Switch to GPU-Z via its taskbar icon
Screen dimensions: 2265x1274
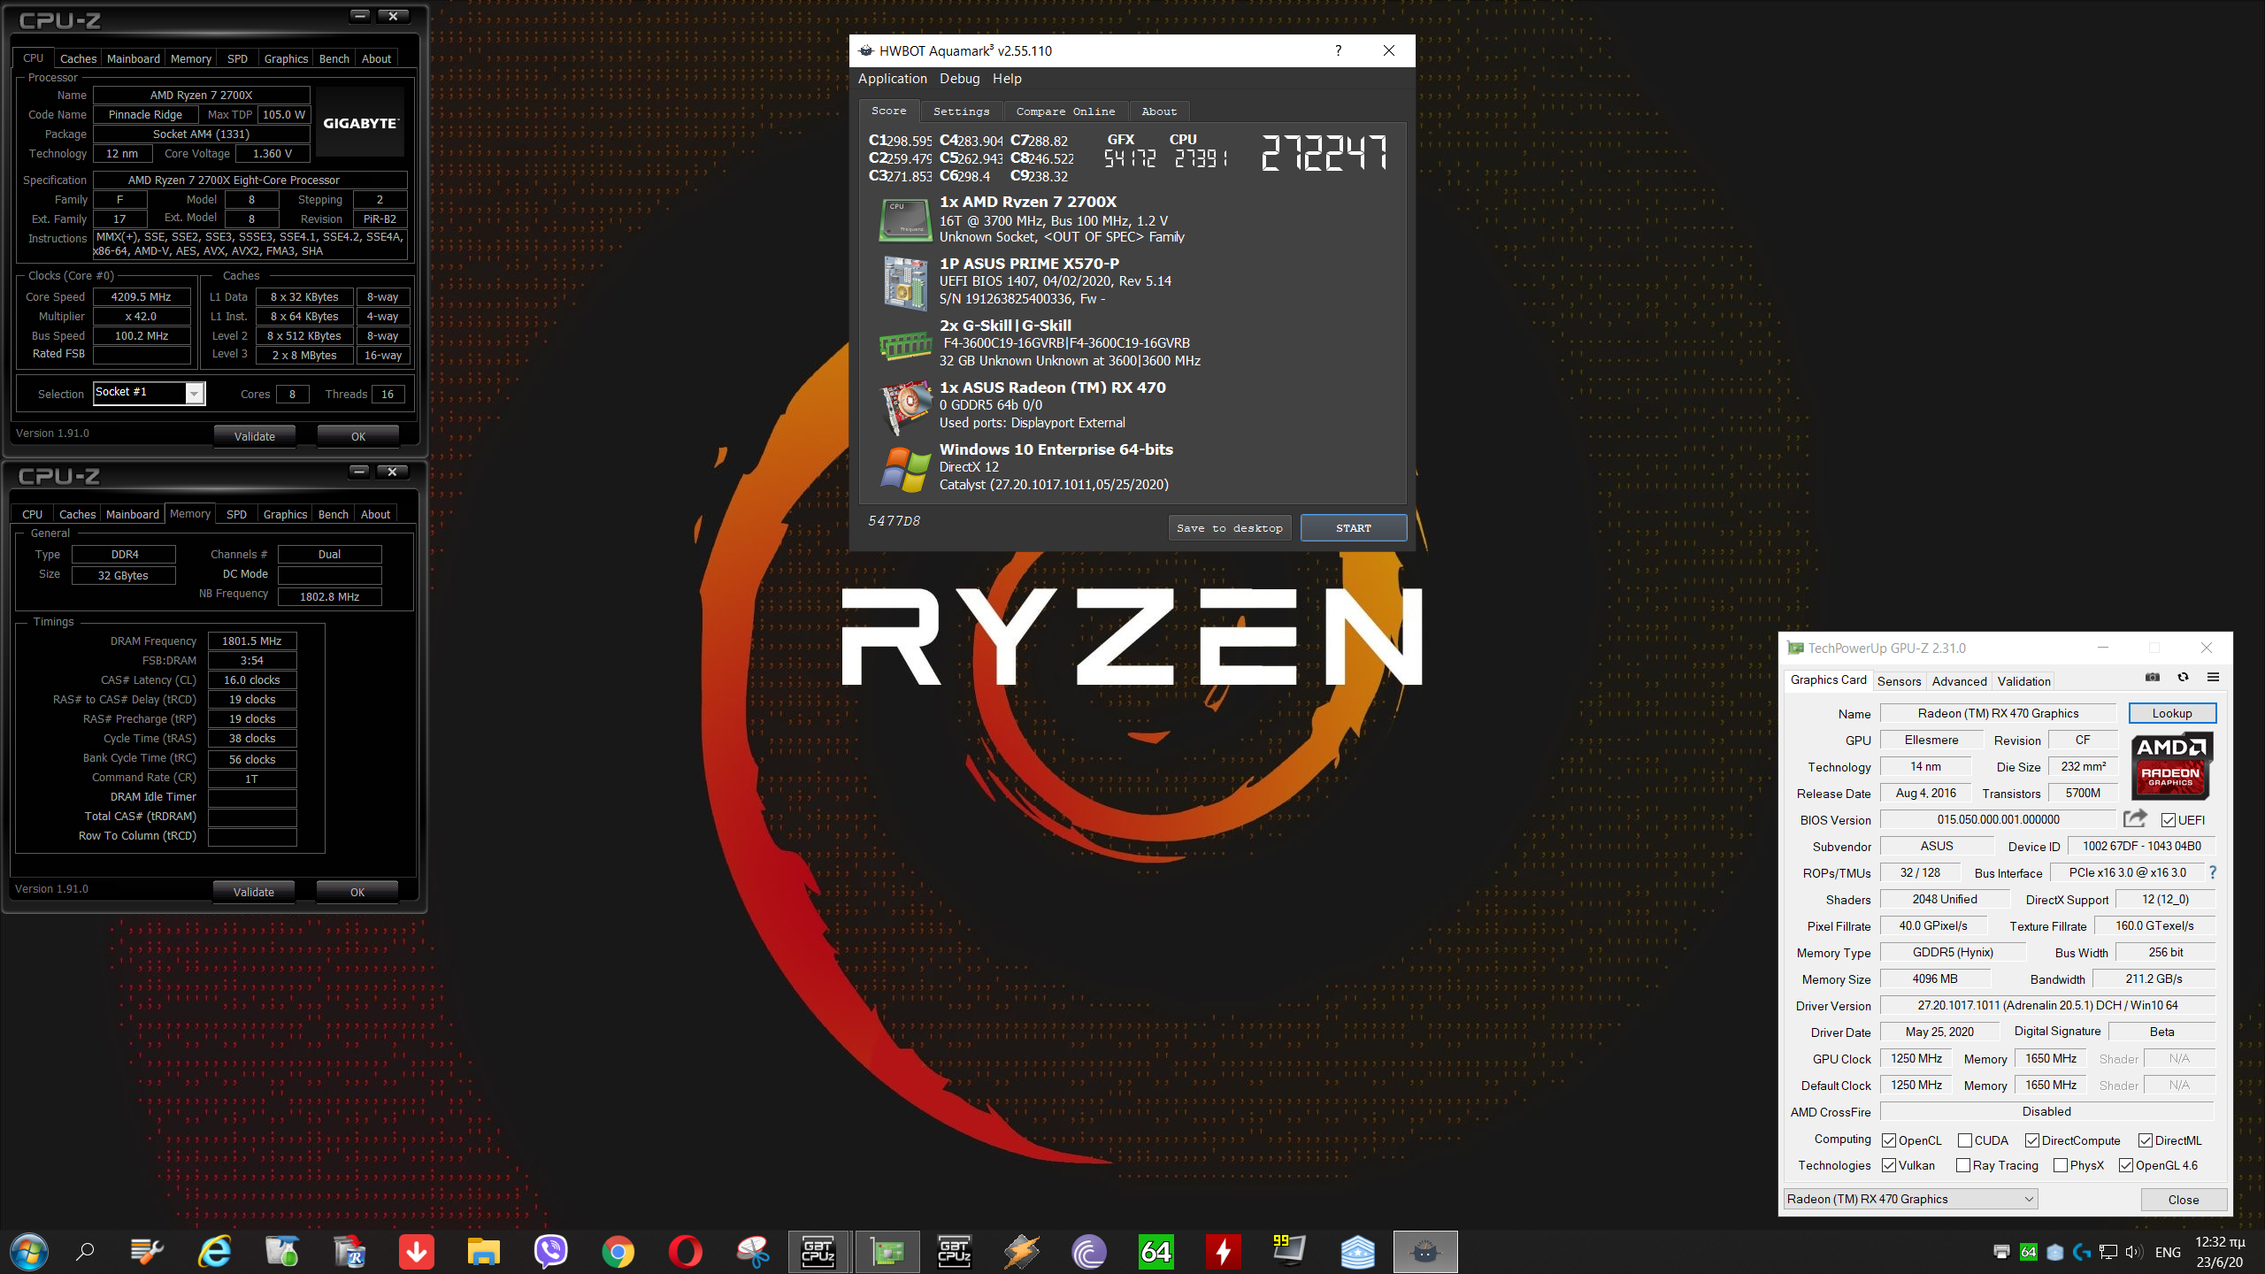[887, 1251]
